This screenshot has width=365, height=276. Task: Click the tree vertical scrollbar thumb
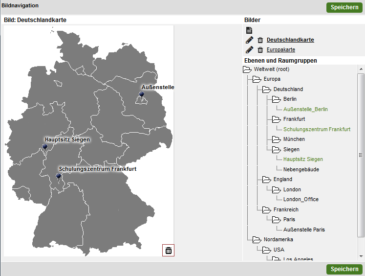click(361, 155)
